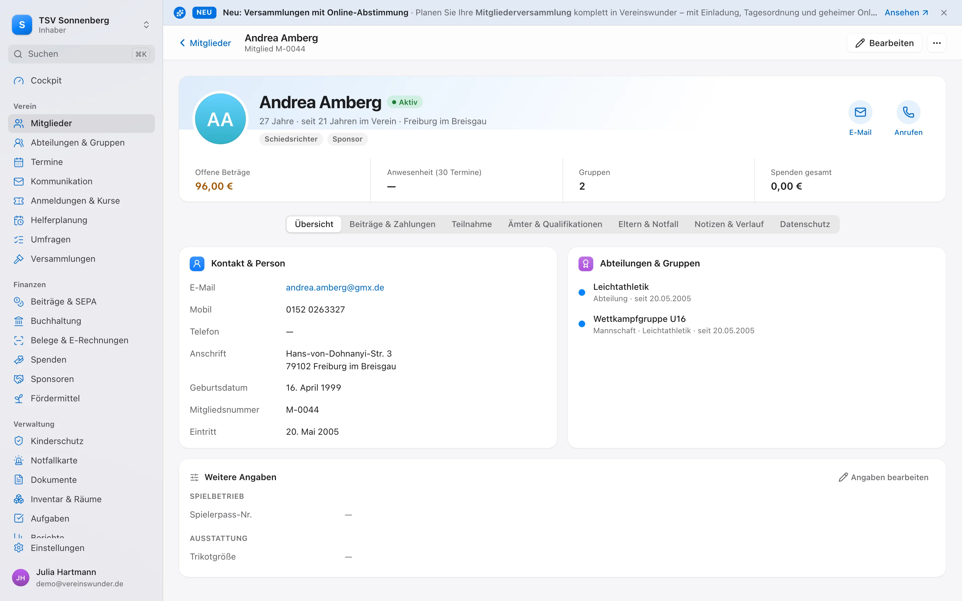Open Inventar & Räume boxes icon

click(x=19, y=499)
